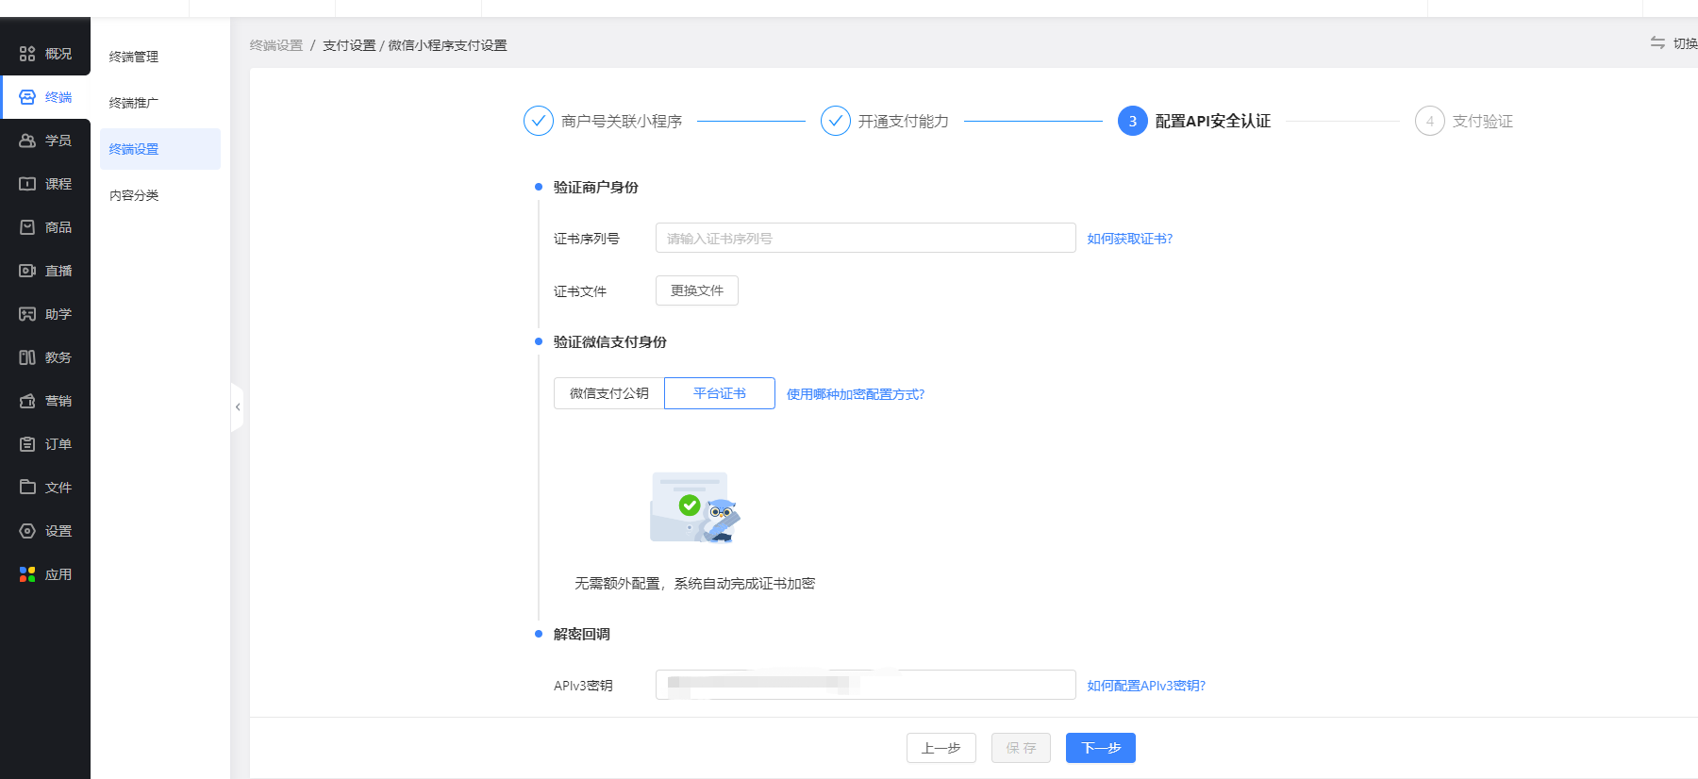1698x779 pixels.
Task: Click step 3 circle 配置API安全认证
Action: pyautogui.click(x=1133, y=121)
